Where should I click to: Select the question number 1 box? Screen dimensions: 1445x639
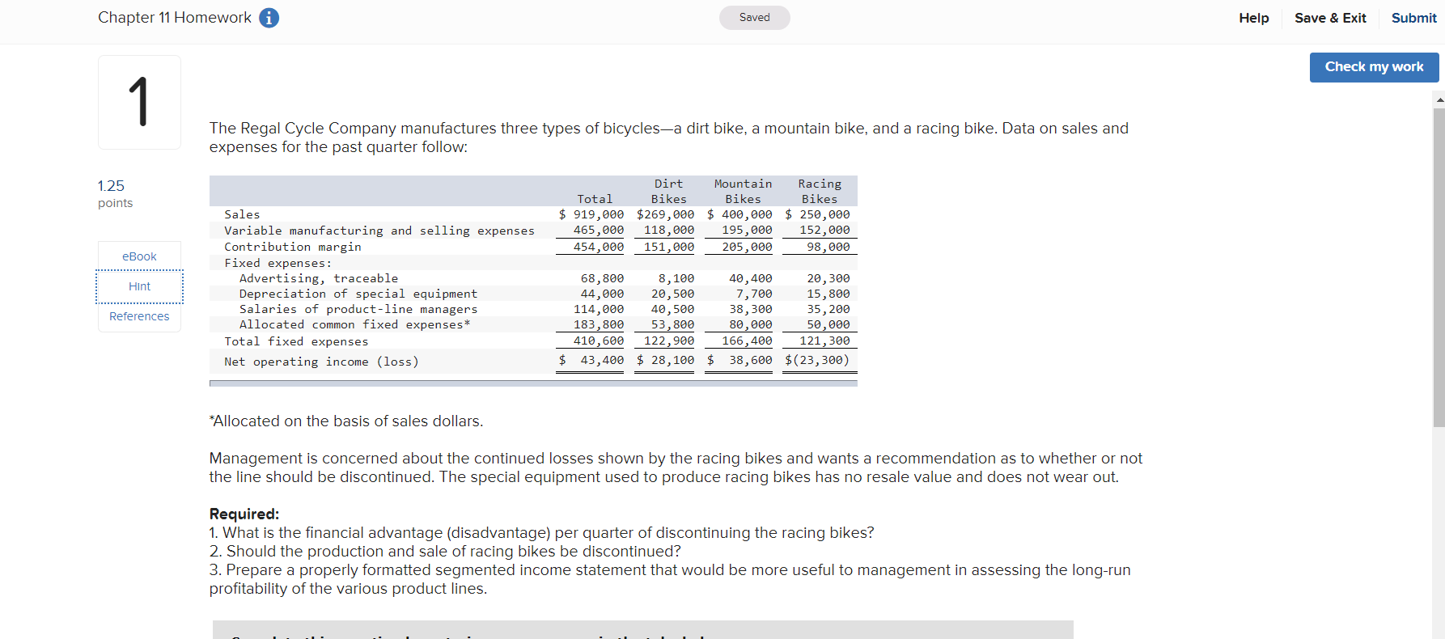click(x=139, y=102)
